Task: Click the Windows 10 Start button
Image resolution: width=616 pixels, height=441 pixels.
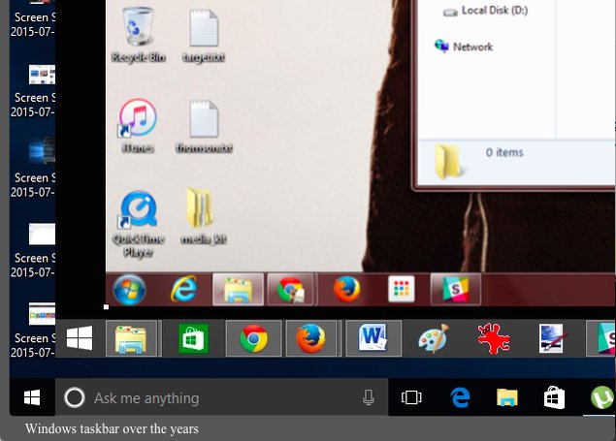Action: click(x=32, y=397)
